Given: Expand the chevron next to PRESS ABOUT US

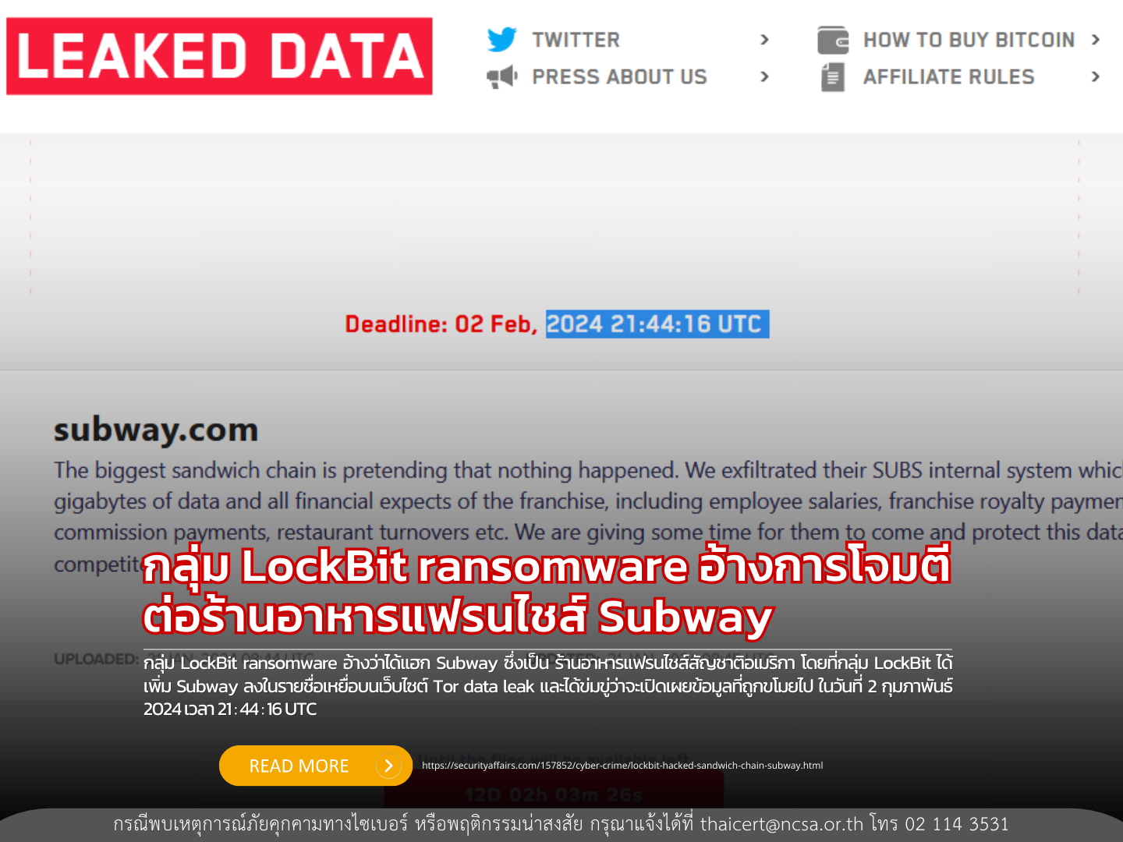Looking at the screenshot, I should pyautogui.click(x=764, y=76).
